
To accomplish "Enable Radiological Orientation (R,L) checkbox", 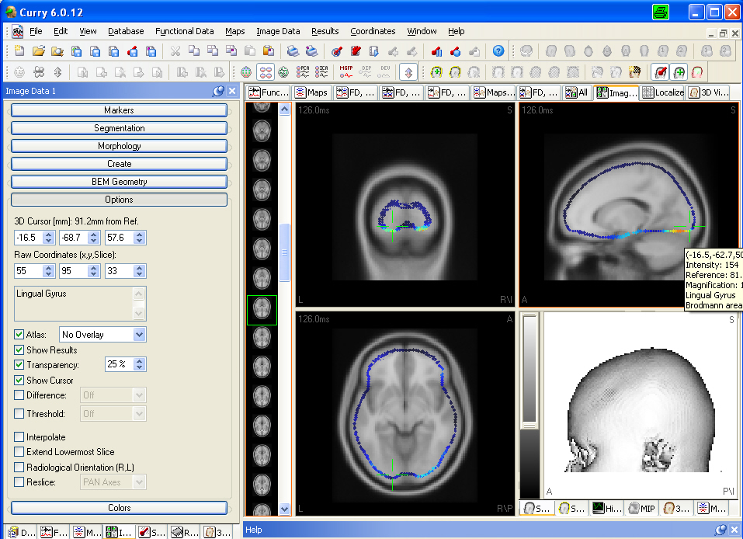I will click(19, 468).
